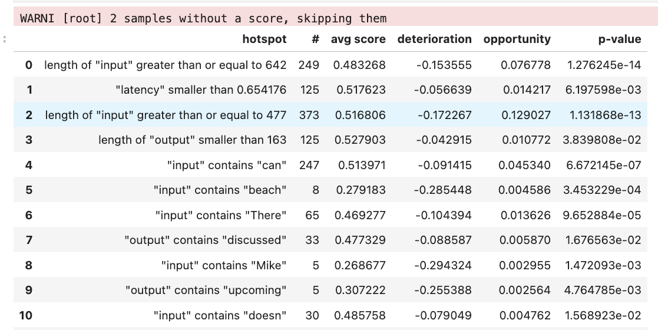The height and width of the screenshot is (330, 658).
Task: Select the "deterioration" column header
Action: pyautogui.click(x=434, y=39)
